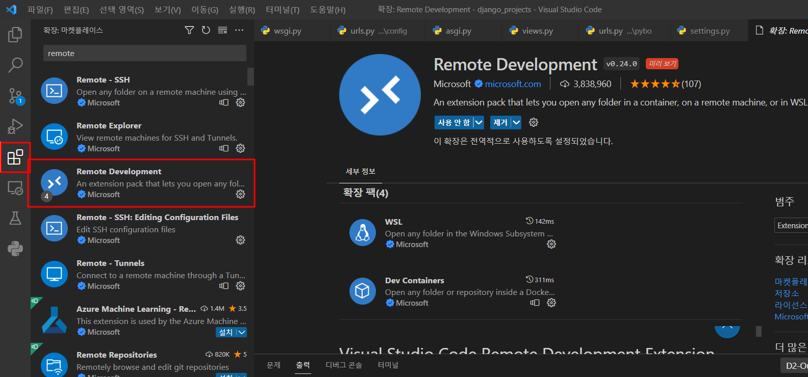Open the Remote - SSH manage gear
This screenshot has height=377, width=808.
coord(240,102)
